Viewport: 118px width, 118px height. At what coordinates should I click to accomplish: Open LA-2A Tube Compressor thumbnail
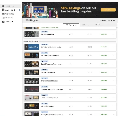point(32,98)
